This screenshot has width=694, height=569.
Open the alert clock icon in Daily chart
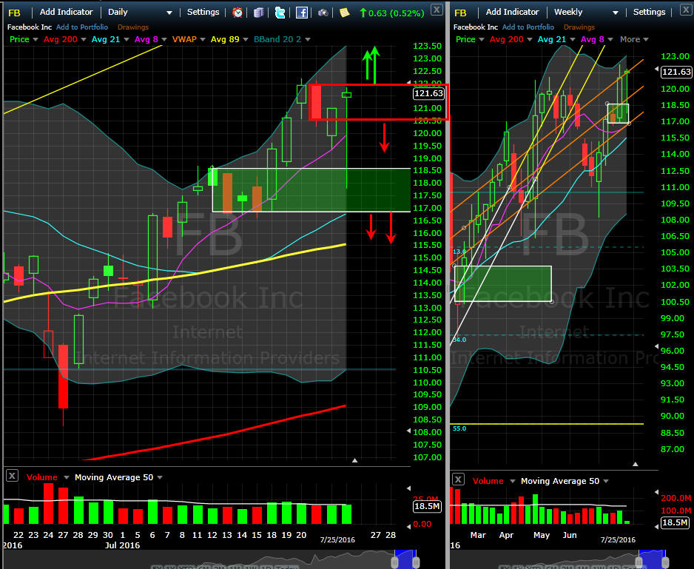(x=237, y=13)
